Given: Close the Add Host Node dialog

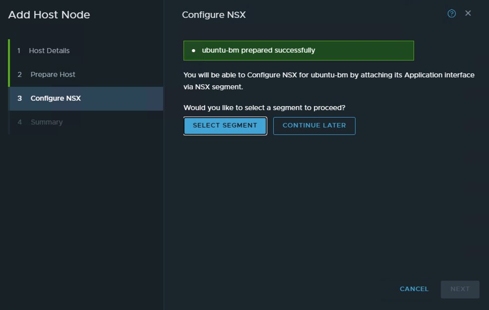Looking at the screenshot, I should coord(468,13).
